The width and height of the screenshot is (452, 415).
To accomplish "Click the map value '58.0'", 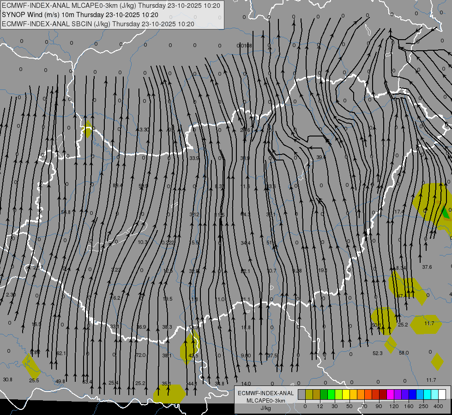I will [404, 353].
